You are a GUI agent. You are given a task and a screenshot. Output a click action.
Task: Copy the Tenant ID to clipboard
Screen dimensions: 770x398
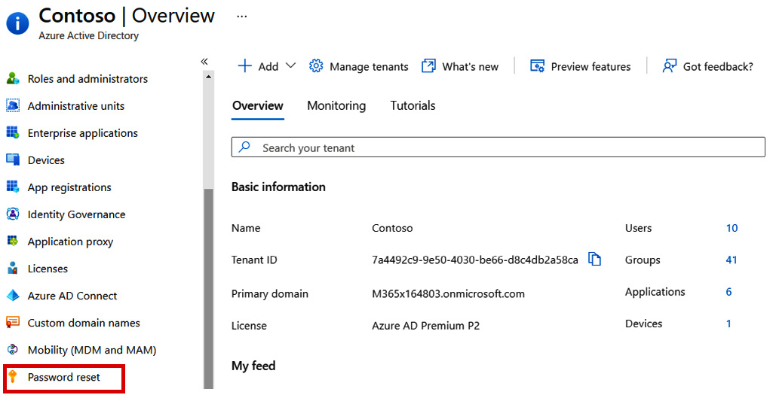tap(595, 259)
